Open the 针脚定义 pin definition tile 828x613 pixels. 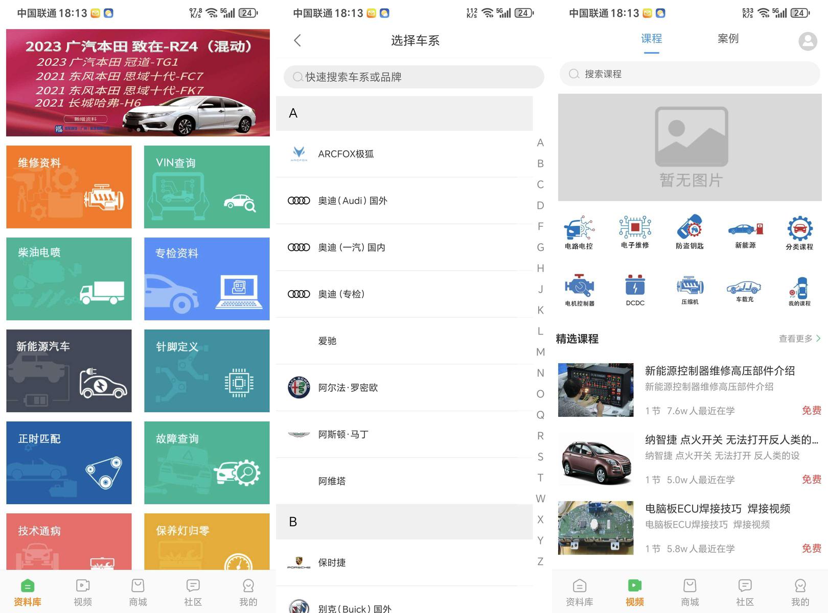coord(207,371)
